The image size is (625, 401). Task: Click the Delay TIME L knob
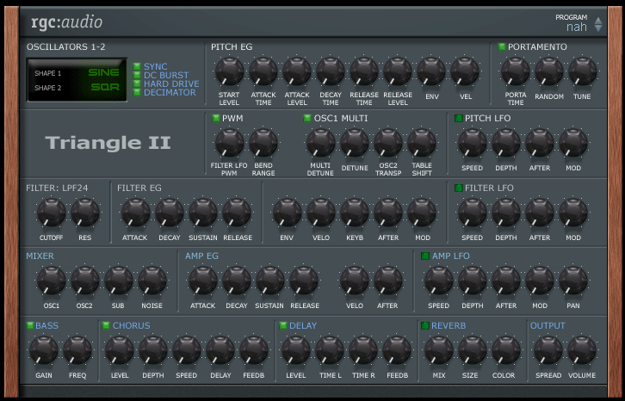[330, 350]
